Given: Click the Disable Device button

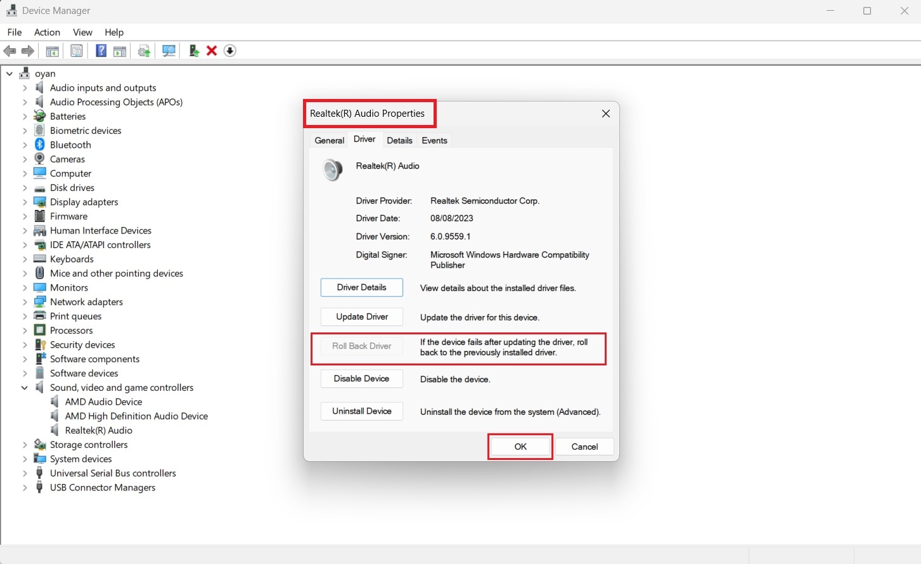Looking at the screenshot, I should 362,379.
